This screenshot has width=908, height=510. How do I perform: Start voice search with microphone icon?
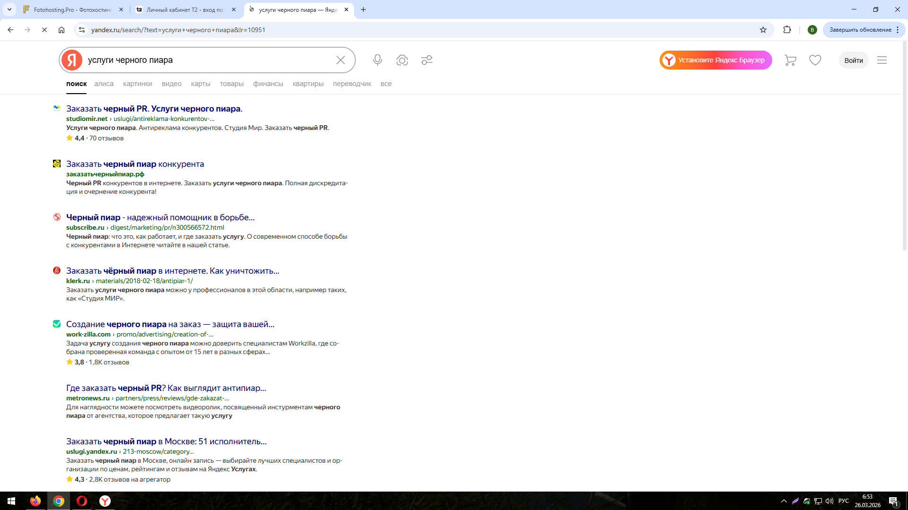tap(378, 60)
